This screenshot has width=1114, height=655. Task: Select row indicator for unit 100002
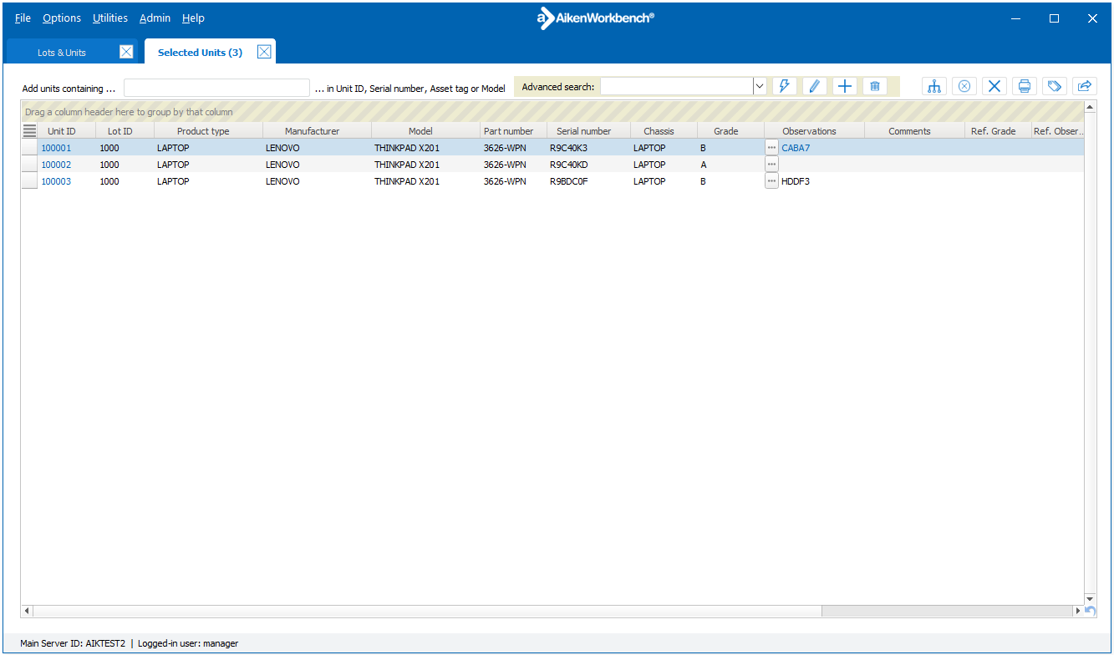(29, 165)
